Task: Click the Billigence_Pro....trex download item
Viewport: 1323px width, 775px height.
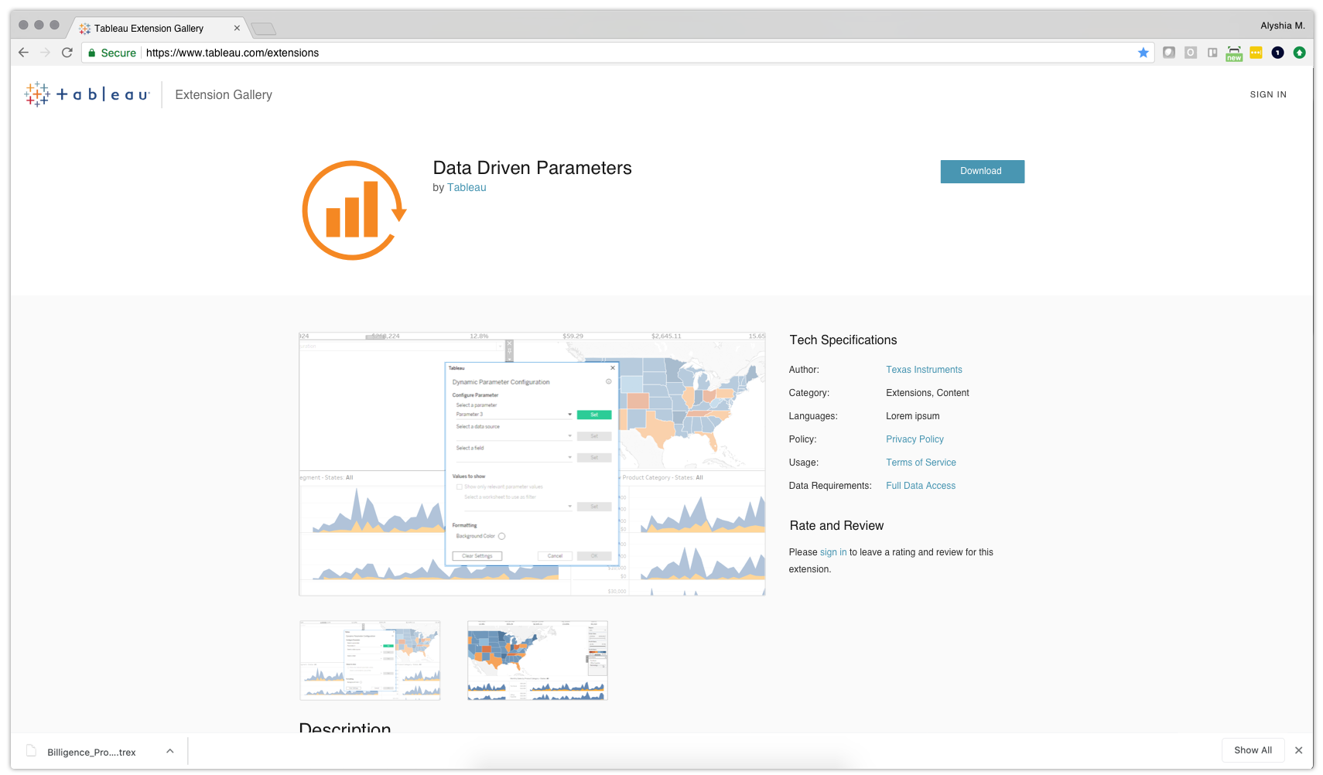Action: 91,752
